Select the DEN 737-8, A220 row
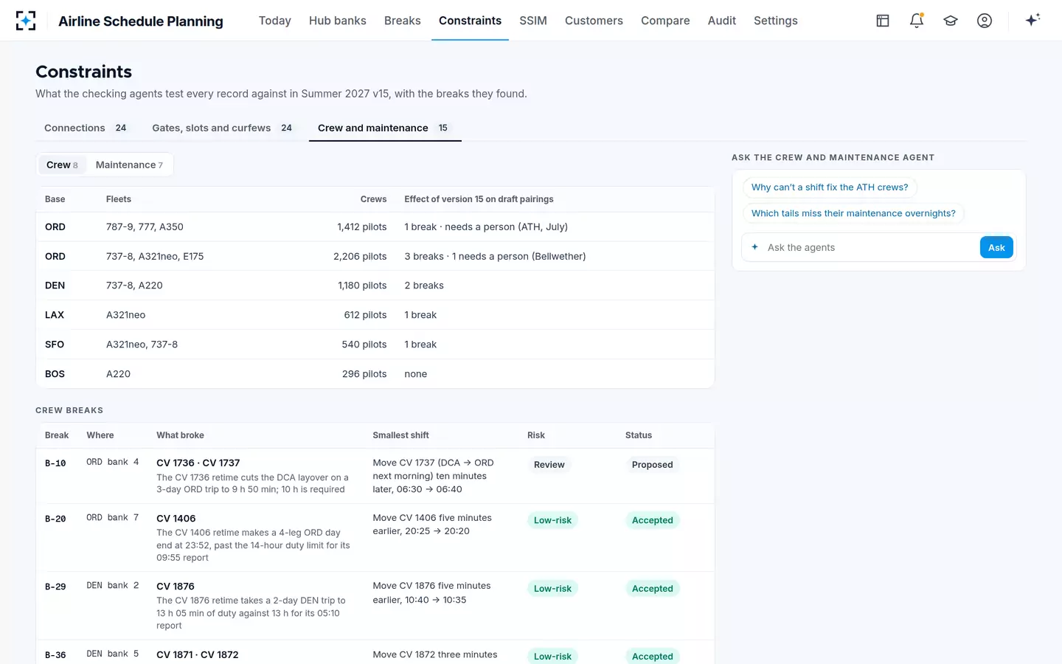The image size is (1062, 664). [375, 286]
